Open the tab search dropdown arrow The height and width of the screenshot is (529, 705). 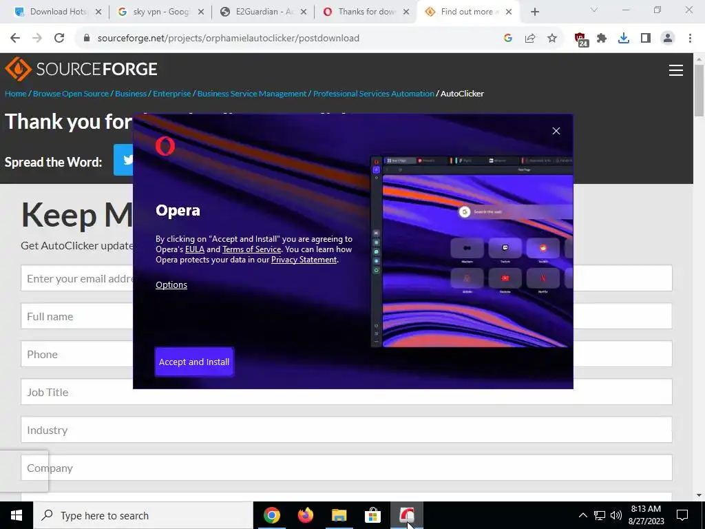click(594, 10)
